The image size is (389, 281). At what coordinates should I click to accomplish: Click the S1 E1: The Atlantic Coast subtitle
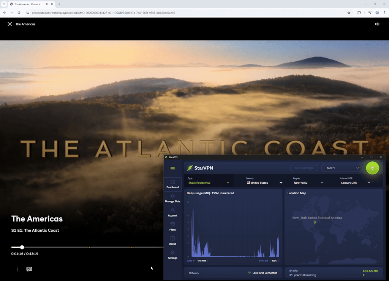click(x=35, y=230)
